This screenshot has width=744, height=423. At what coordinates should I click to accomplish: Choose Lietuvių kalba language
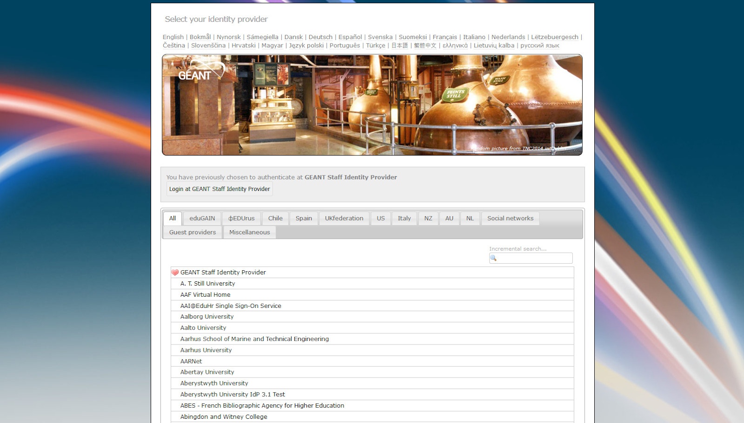(494, 46)
